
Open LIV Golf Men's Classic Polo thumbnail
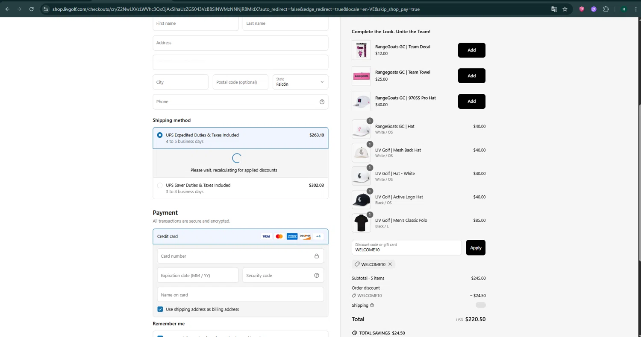361,223
